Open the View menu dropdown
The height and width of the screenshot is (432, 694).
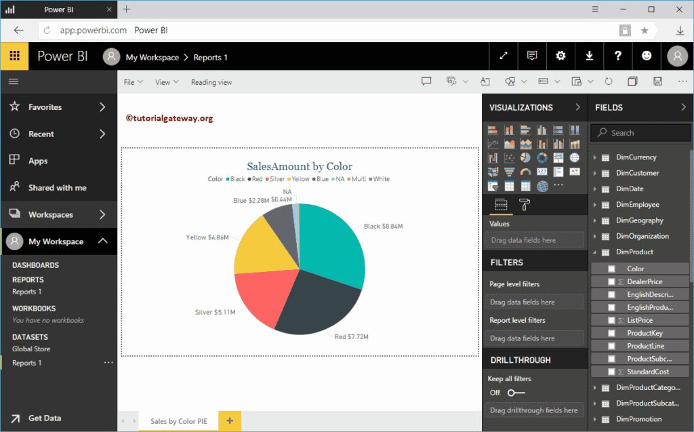pyautogui.click(x=165, y=81)
